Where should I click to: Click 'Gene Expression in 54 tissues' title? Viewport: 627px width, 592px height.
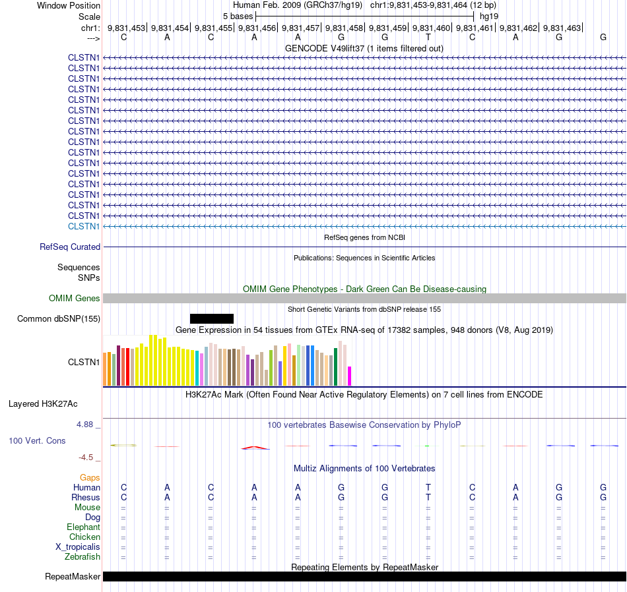pyautogui.click(x=364, y=330)
